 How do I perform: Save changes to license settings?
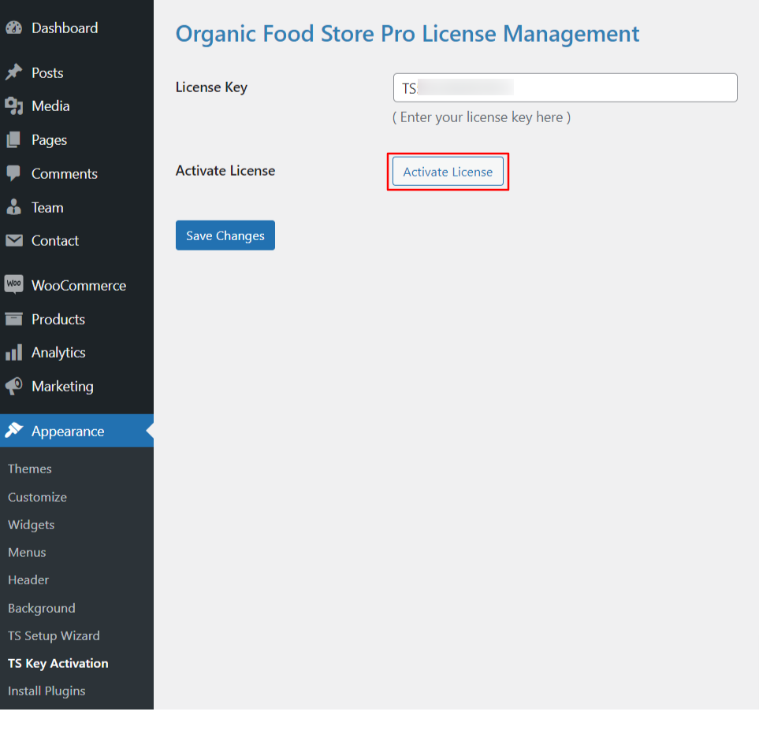click(225, 235)
